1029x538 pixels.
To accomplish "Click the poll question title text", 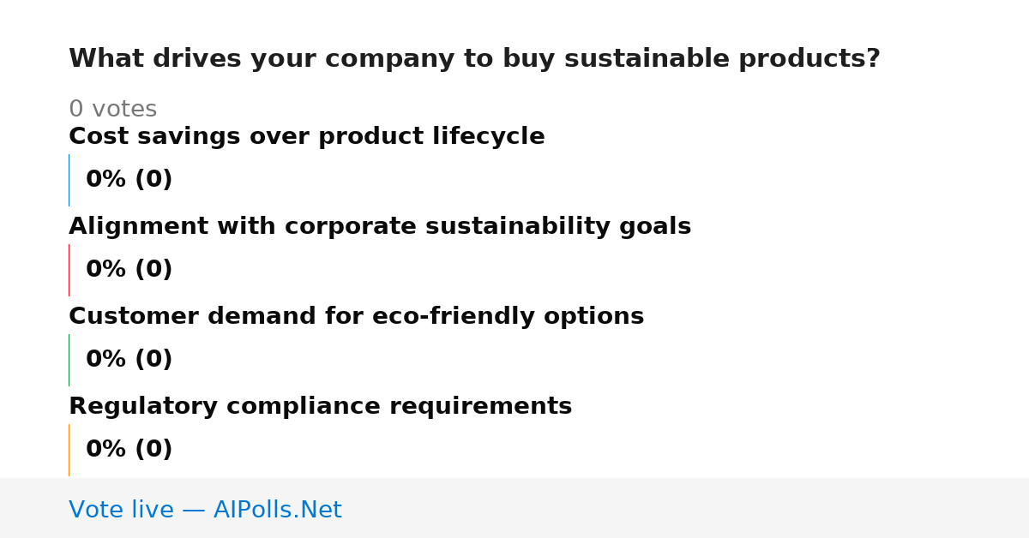I will [474, 59].
